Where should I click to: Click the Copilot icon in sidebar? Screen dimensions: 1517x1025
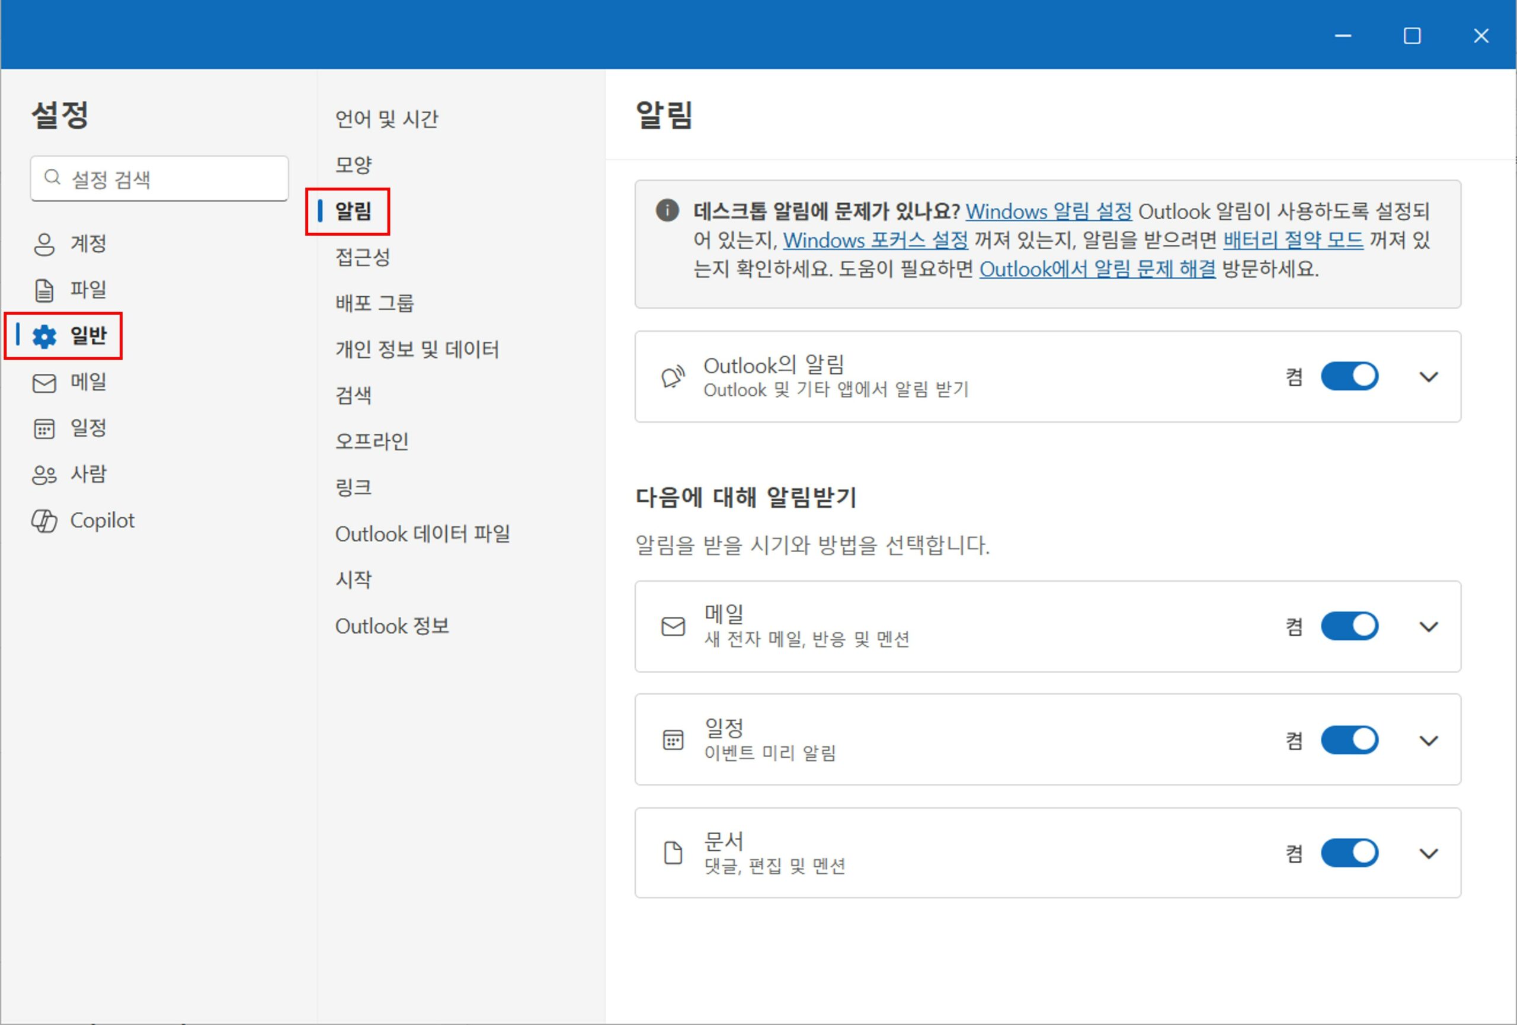point(44,521)
